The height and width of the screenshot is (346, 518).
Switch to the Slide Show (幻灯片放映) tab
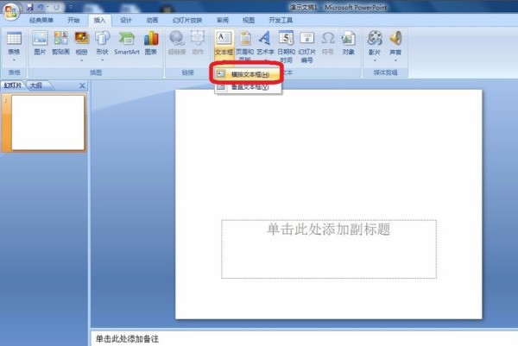[x=187, y=20]
